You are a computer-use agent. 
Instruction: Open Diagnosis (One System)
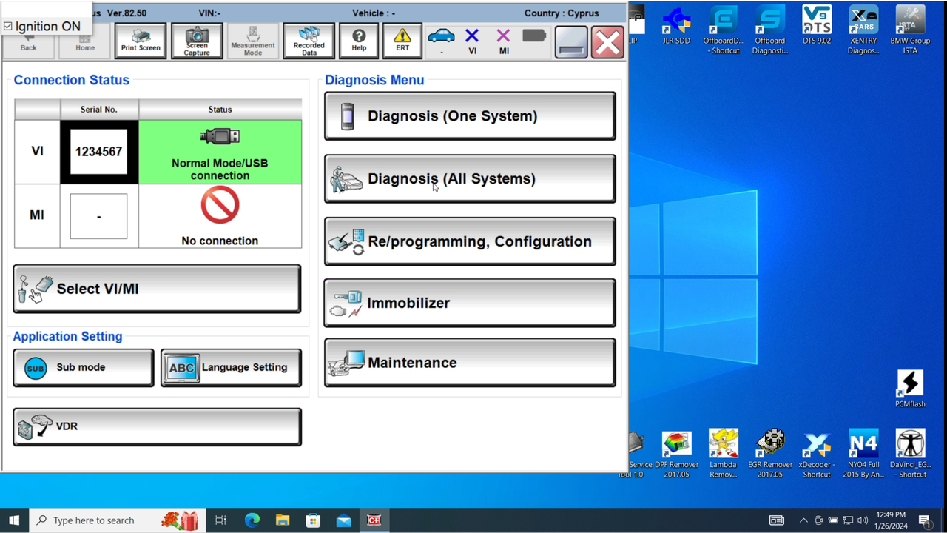(x=469, y=115)
